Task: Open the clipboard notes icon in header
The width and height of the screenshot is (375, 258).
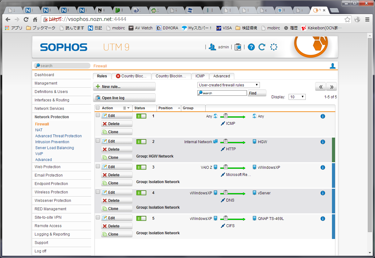Action: (x=238, y=47)
